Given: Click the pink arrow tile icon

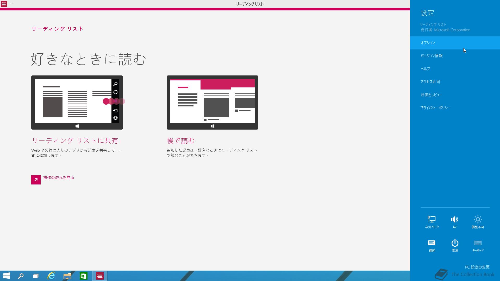Looking at the screenshot, I should (36, 180).
